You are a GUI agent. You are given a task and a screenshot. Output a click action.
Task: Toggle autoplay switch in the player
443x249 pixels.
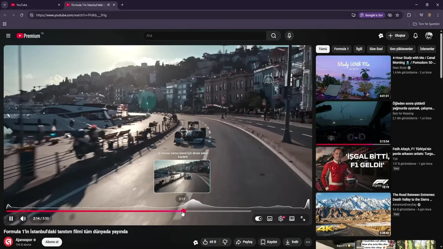(x=259, y=219)
